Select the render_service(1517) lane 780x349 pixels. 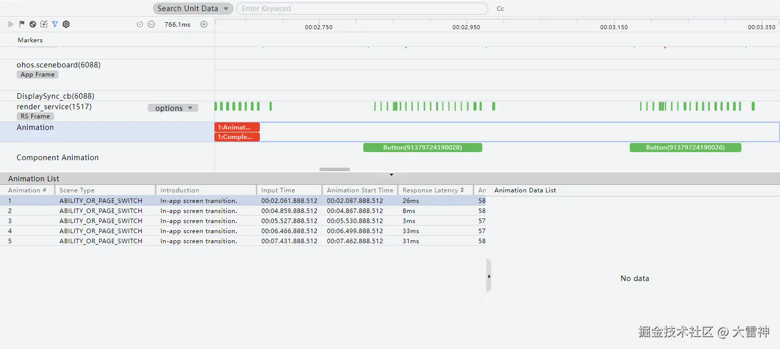click(54, 106)
